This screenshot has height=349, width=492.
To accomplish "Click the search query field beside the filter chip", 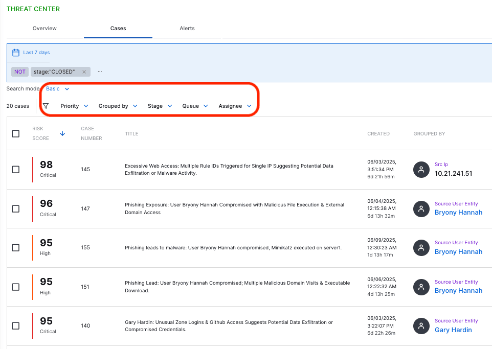I will pyautogui.click(x=295, y=72).
